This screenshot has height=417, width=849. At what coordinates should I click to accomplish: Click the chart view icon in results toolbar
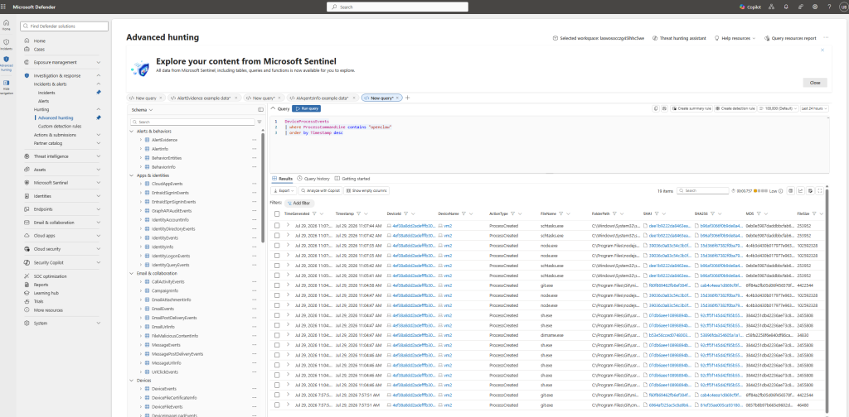point(801,190)
